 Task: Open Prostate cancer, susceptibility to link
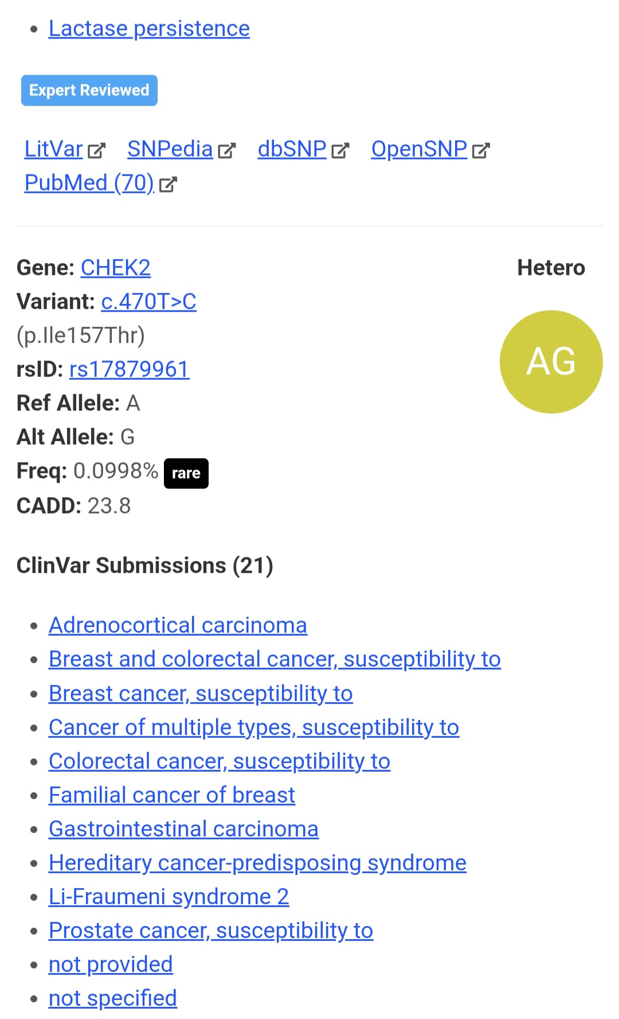click(210, 931)
